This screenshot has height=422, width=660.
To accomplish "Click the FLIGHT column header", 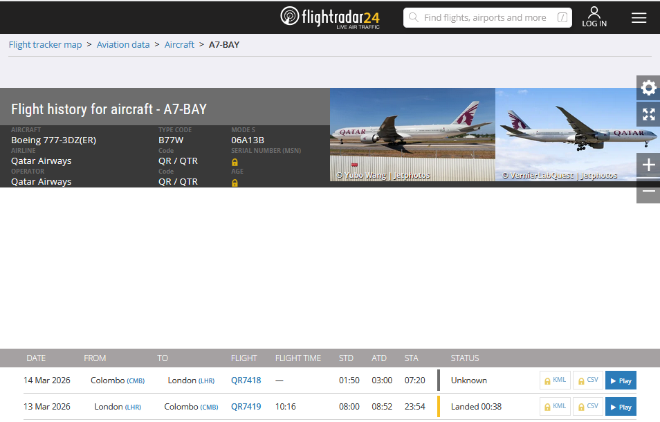I will pos(244,358).
